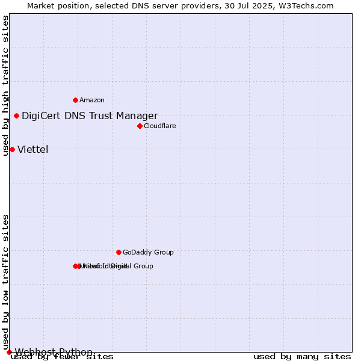Image resolution: width=361 pixels, height=361 pixels.
Task: Click the Webhost Python marker at origin
Action: [x=9, y=352]
